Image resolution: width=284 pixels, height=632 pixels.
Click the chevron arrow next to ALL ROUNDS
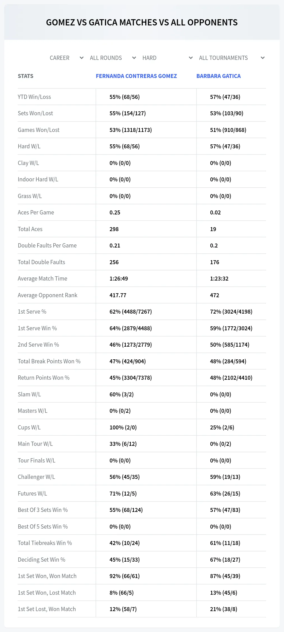click(x=134, y=58)
